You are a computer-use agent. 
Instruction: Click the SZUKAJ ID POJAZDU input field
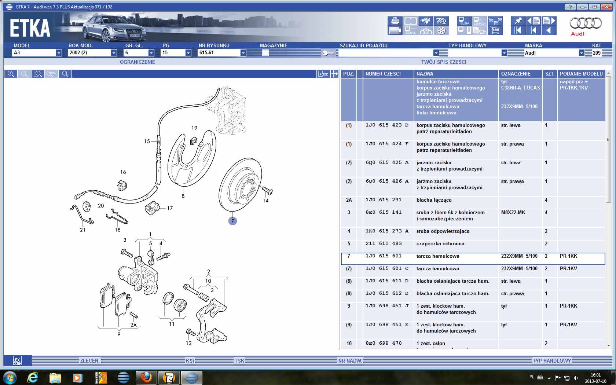[385, 53]
